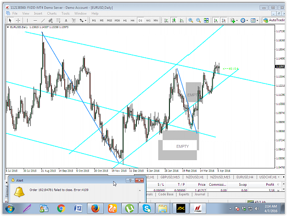287x216 pixels.
Task: Switch to H4 timeframe
Action: point(133,21)
